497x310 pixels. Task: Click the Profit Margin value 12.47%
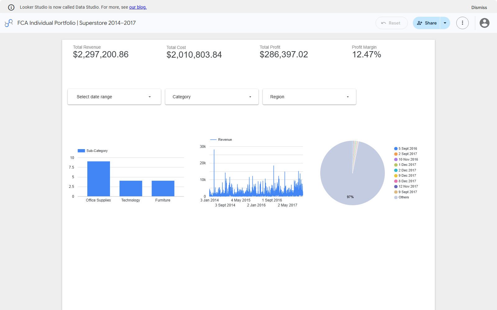pos(367,55)
